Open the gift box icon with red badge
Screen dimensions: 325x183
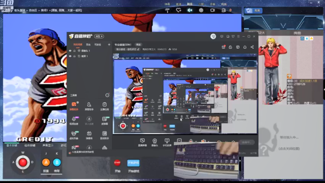[x=223, y=47]
